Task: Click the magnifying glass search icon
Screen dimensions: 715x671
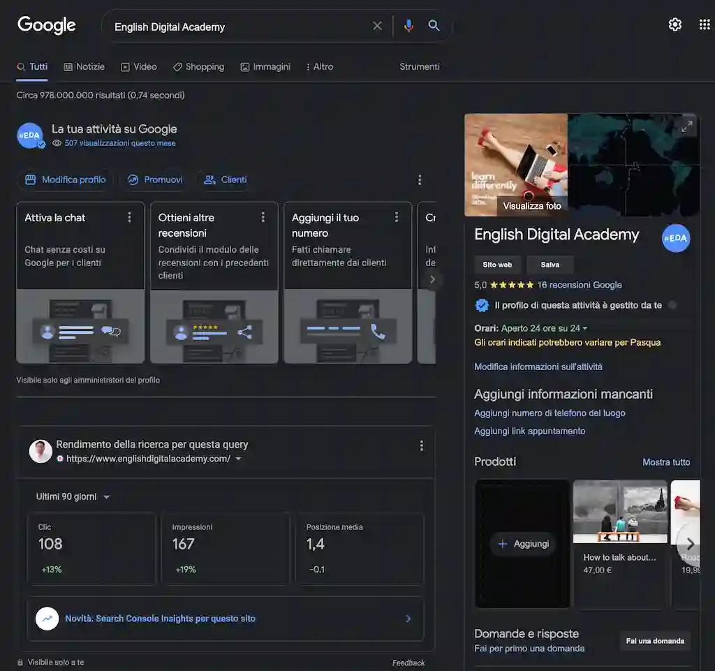Action: tap(434, 26)
